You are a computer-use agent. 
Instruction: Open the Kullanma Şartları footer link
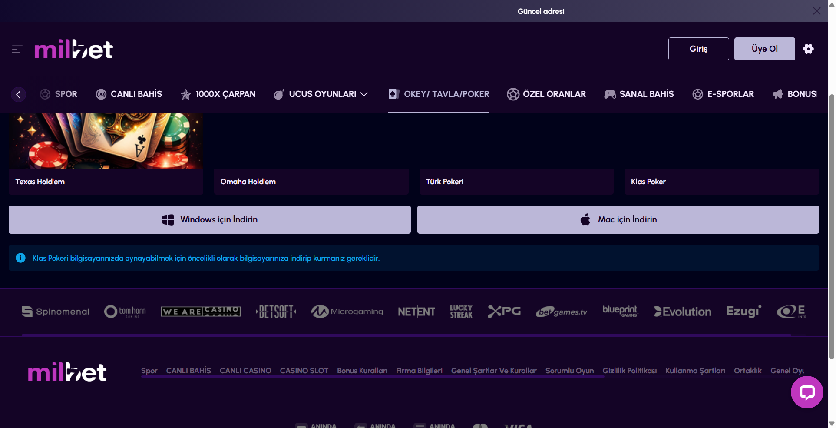click(695, 371)
